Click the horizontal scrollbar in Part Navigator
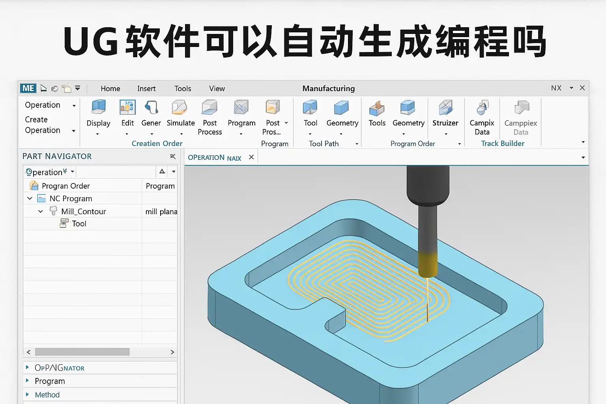This screenshot has height=404, width=606. click(x=82, y=352)
